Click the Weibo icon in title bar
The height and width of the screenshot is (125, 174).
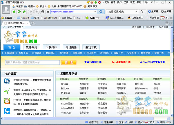[92, 2]
